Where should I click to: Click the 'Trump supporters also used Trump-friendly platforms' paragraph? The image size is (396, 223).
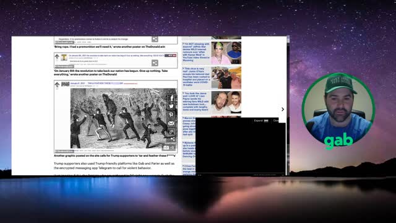(114, 165)
